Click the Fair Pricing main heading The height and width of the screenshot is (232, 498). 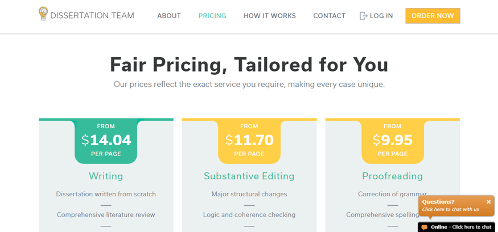click(249, 65)
